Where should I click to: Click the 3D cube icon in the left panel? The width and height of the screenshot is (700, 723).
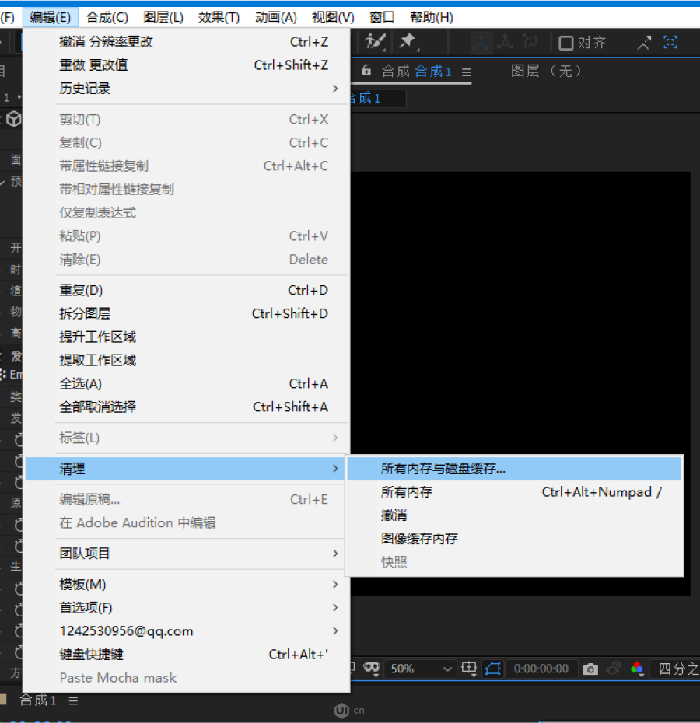14,118
